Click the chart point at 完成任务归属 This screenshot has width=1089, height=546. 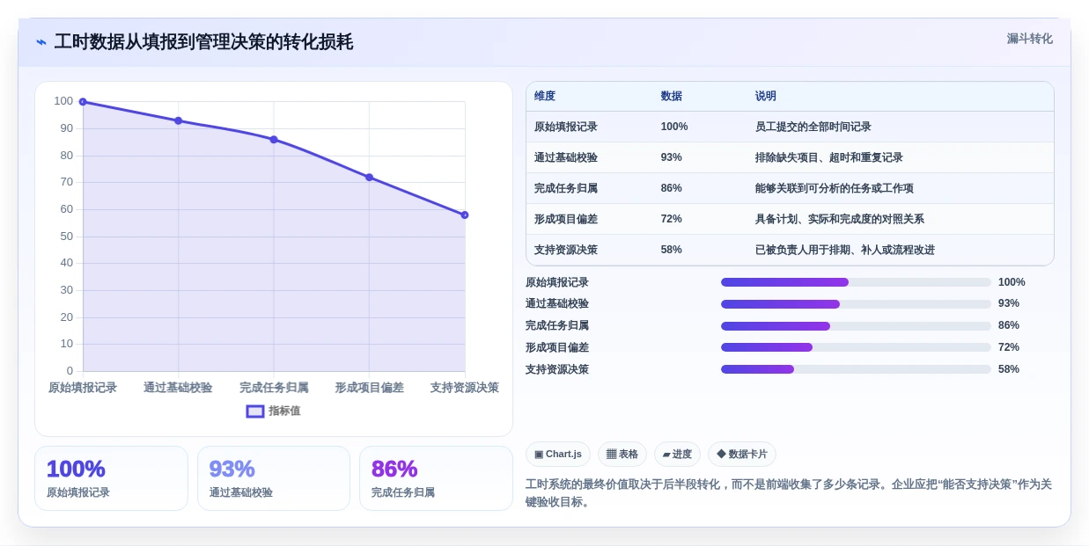[x=274, y=140]
